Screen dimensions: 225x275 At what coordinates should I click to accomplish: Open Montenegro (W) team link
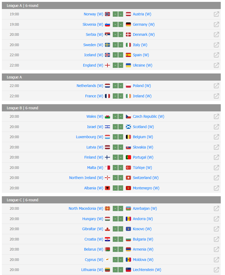146,188
